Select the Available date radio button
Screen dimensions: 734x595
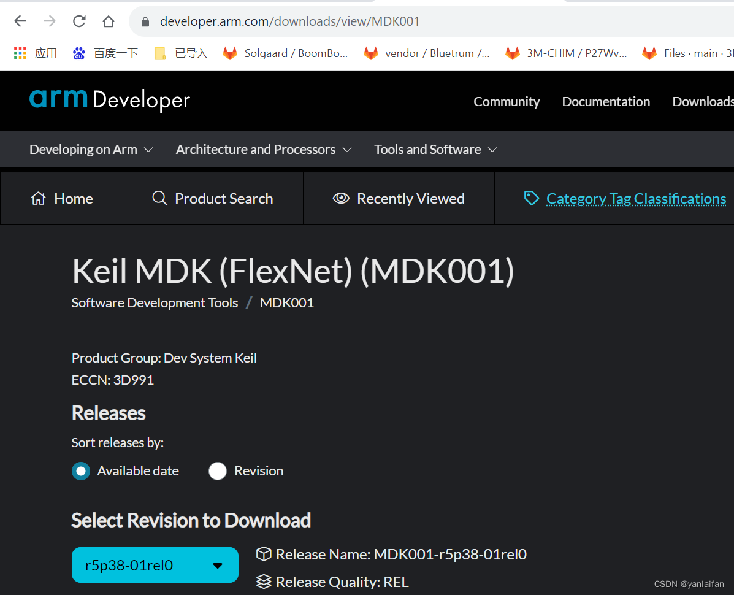coord(81,471)
